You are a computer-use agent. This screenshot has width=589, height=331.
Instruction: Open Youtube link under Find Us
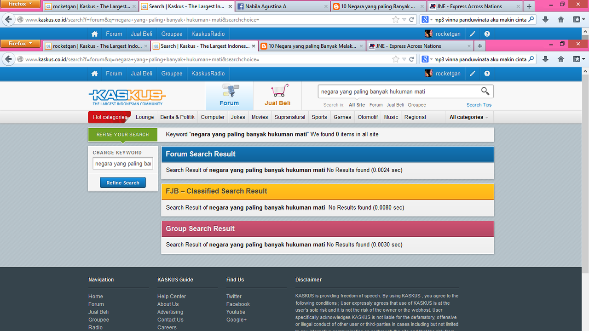pyautogui.click(x=236, y=312)
